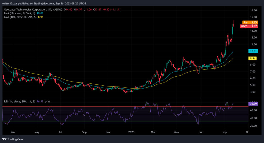Click the open value O14.00 in header

68,10
